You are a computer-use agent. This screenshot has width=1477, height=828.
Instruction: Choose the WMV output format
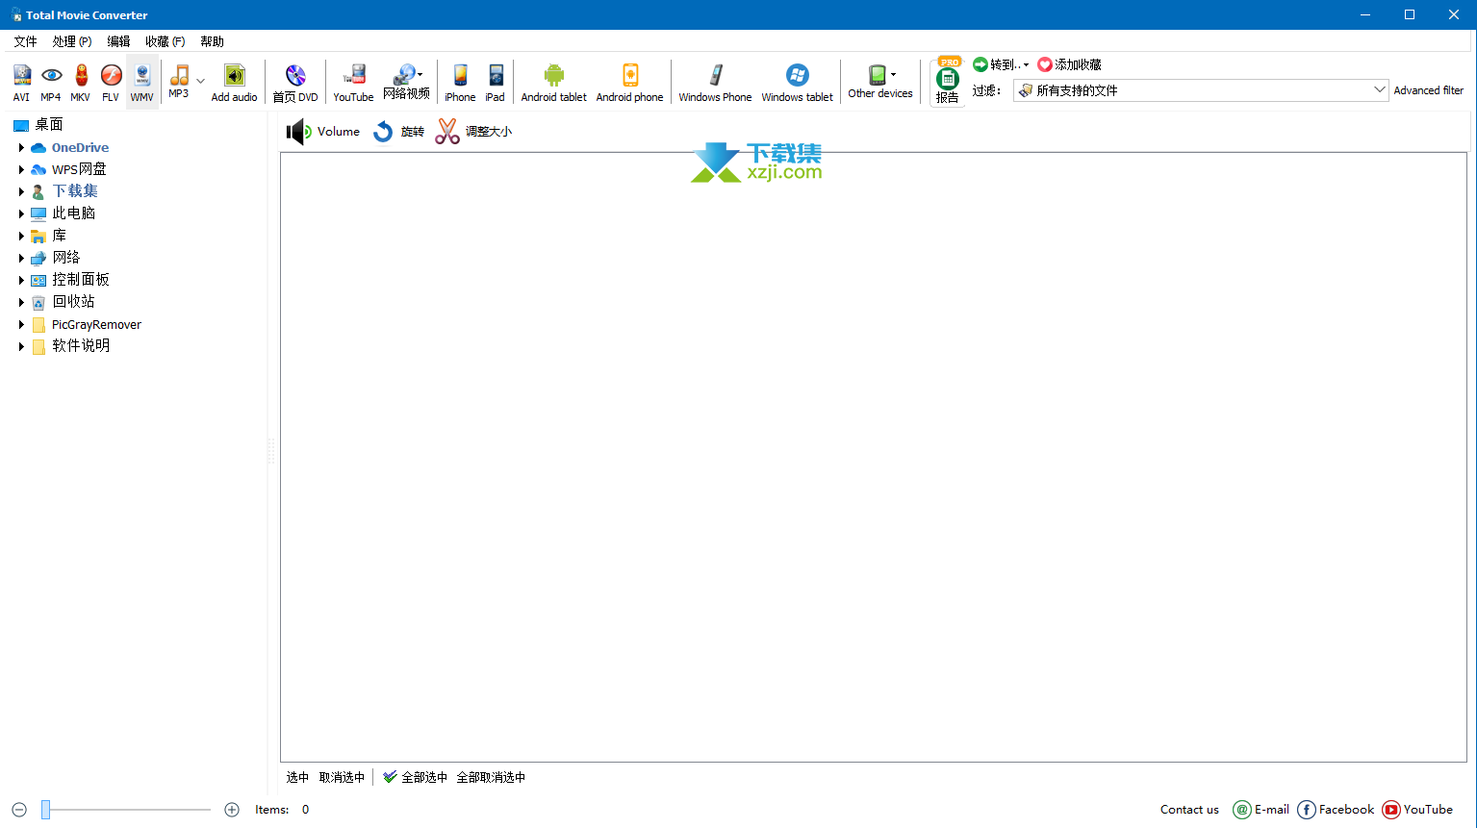click(141, 82)
